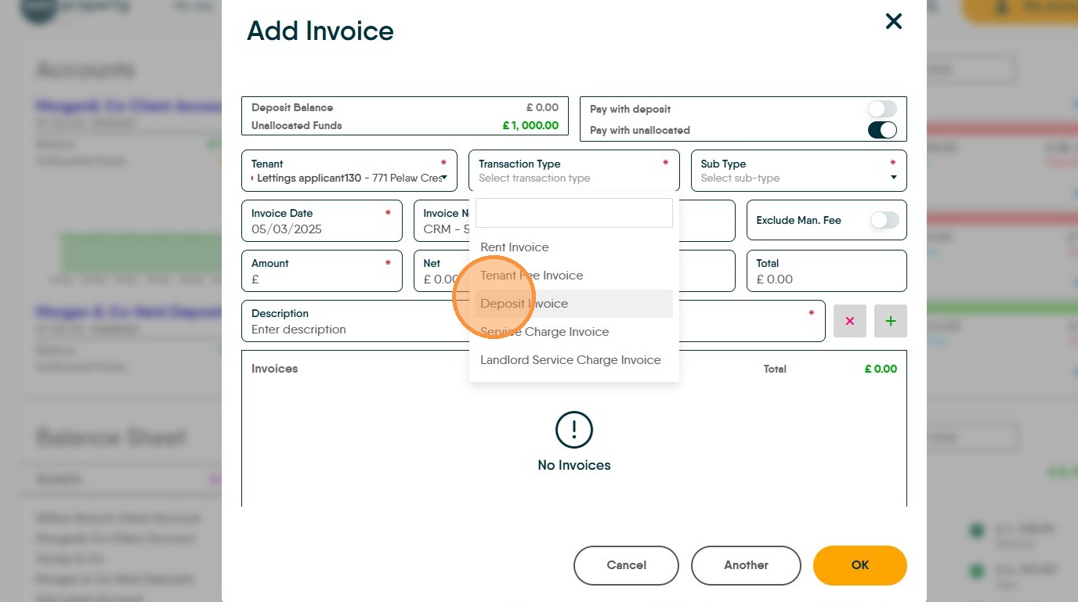Toggle the Exclude Man. Fee switch
Viewport: 1078px width, 602px height.
(x=884, y=221)
